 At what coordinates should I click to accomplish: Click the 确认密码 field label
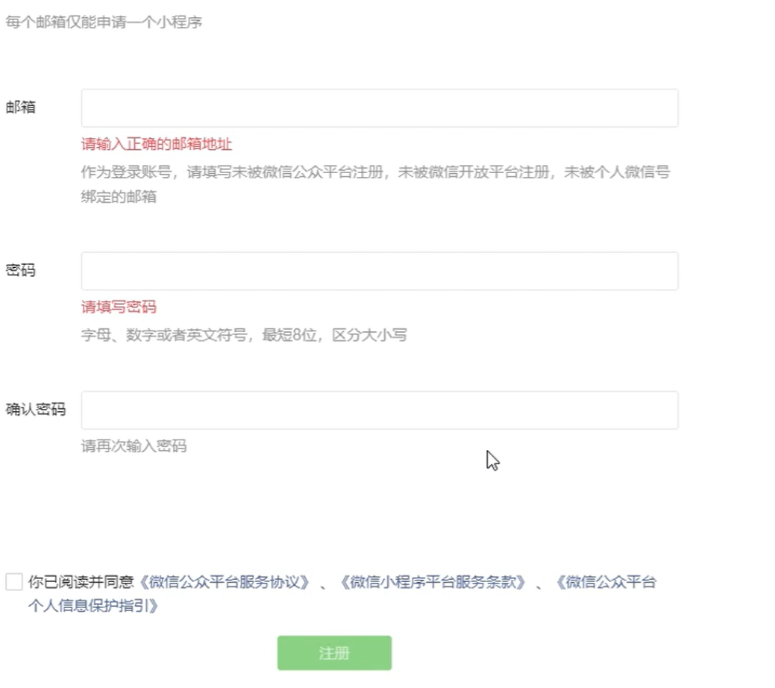[36, 409]
